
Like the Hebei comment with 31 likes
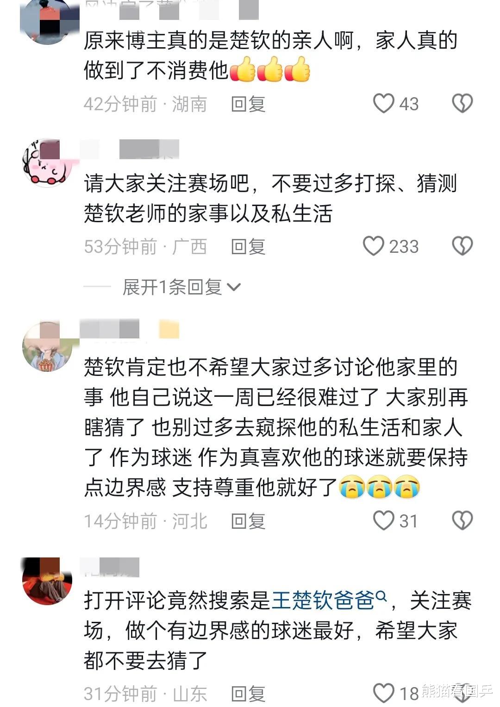(384, 520)
